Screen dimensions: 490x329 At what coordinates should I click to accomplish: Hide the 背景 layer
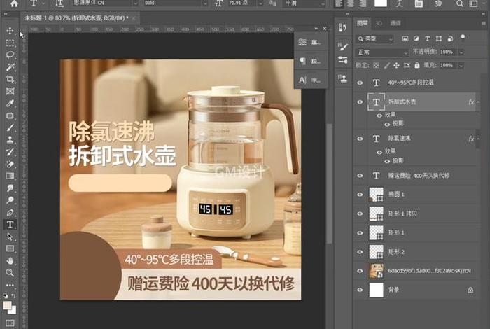pos(360,289)
